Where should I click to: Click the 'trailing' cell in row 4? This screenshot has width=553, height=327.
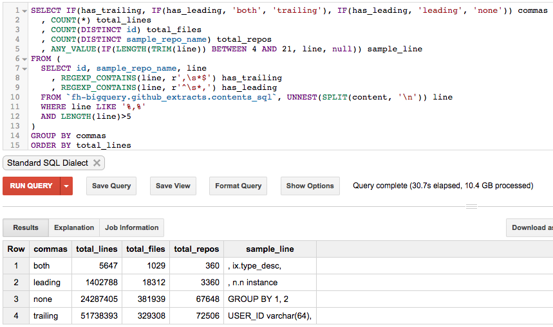46,315
